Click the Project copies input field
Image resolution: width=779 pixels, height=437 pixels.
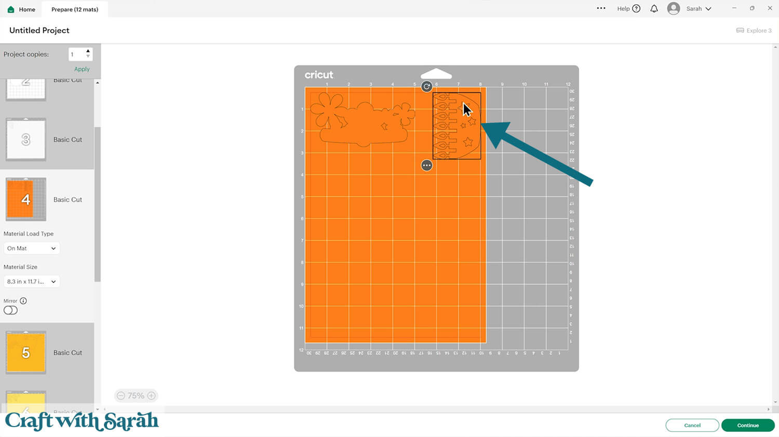pyautogui.click(x=76, y=54)
